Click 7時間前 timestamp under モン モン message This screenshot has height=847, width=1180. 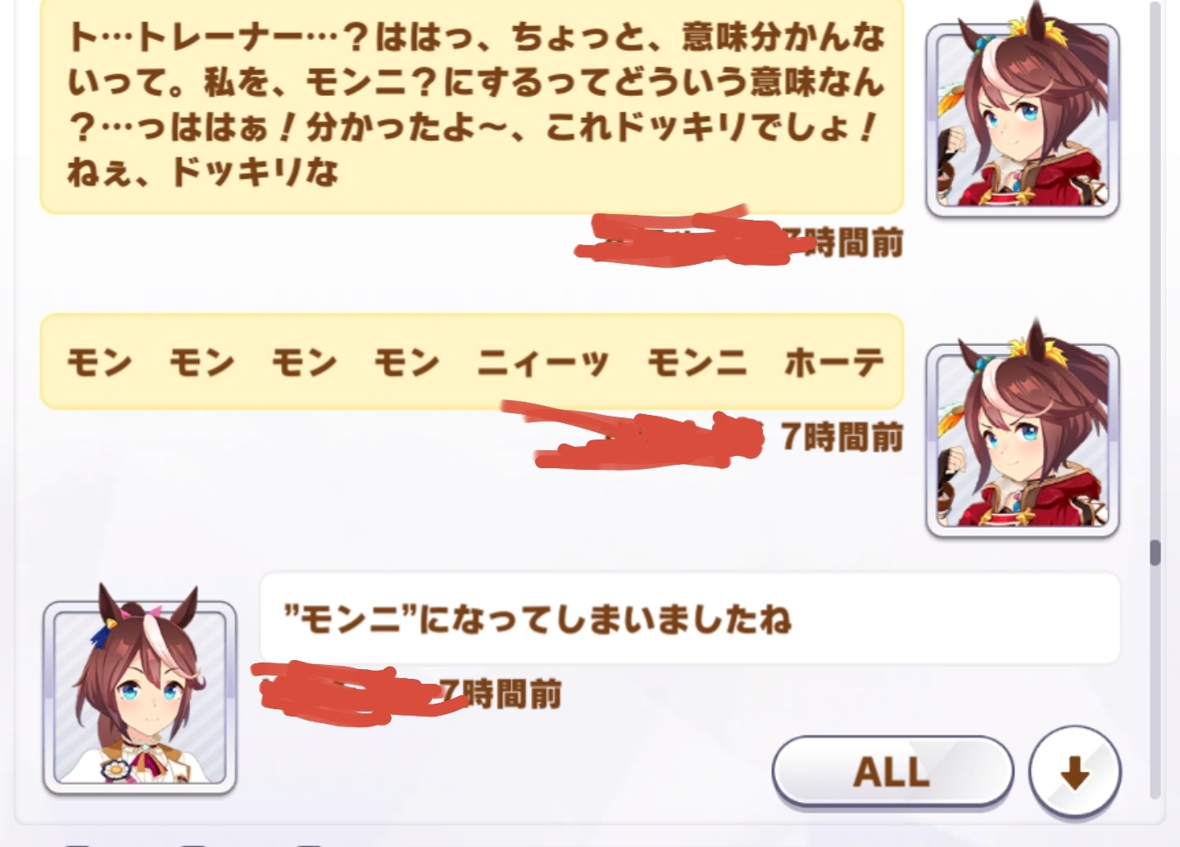pyautogui.click(x=842, y=436)
